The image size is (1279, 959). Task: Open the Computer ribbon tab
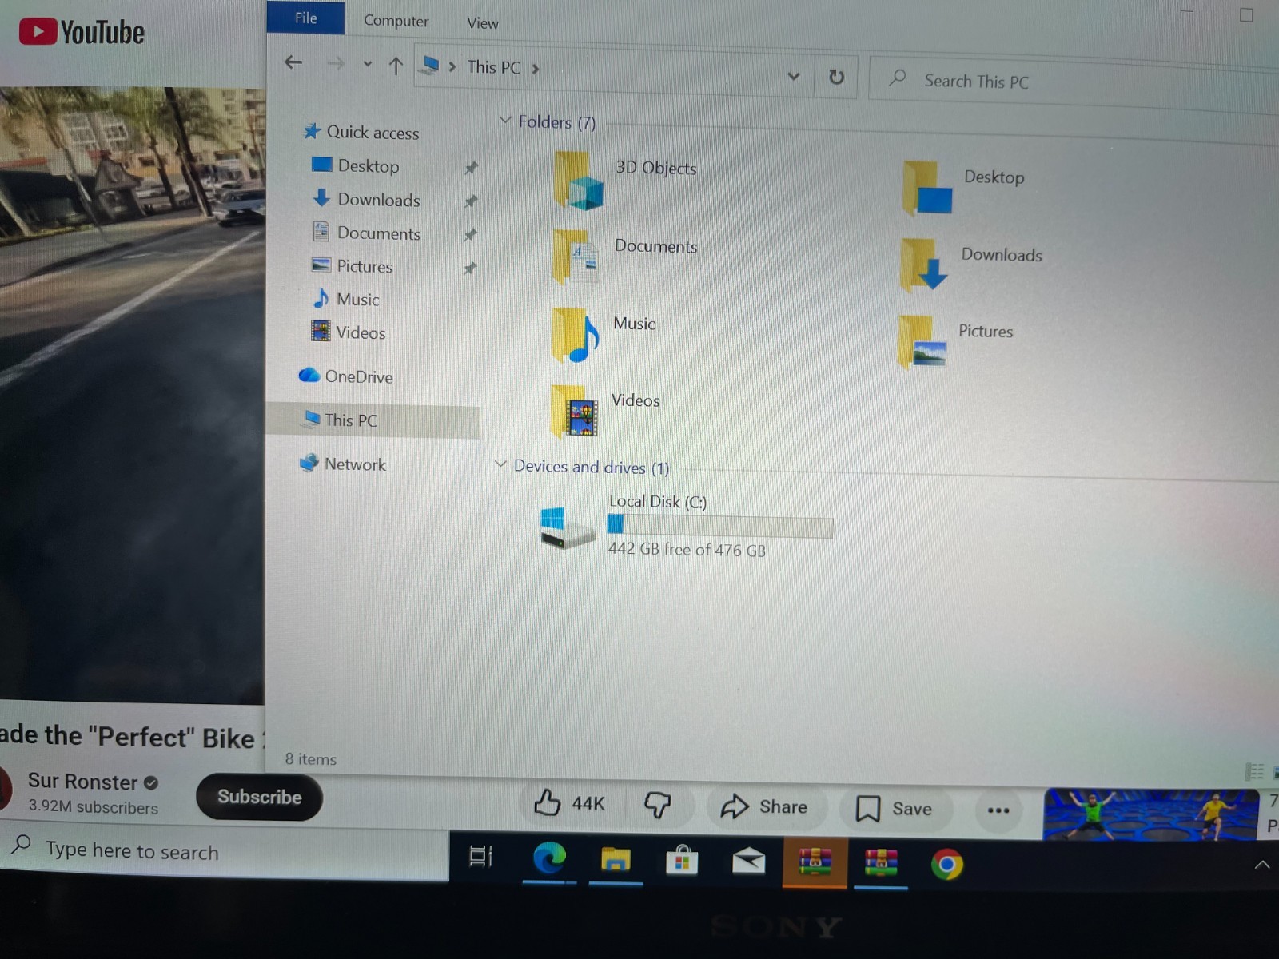coord(396,21)
